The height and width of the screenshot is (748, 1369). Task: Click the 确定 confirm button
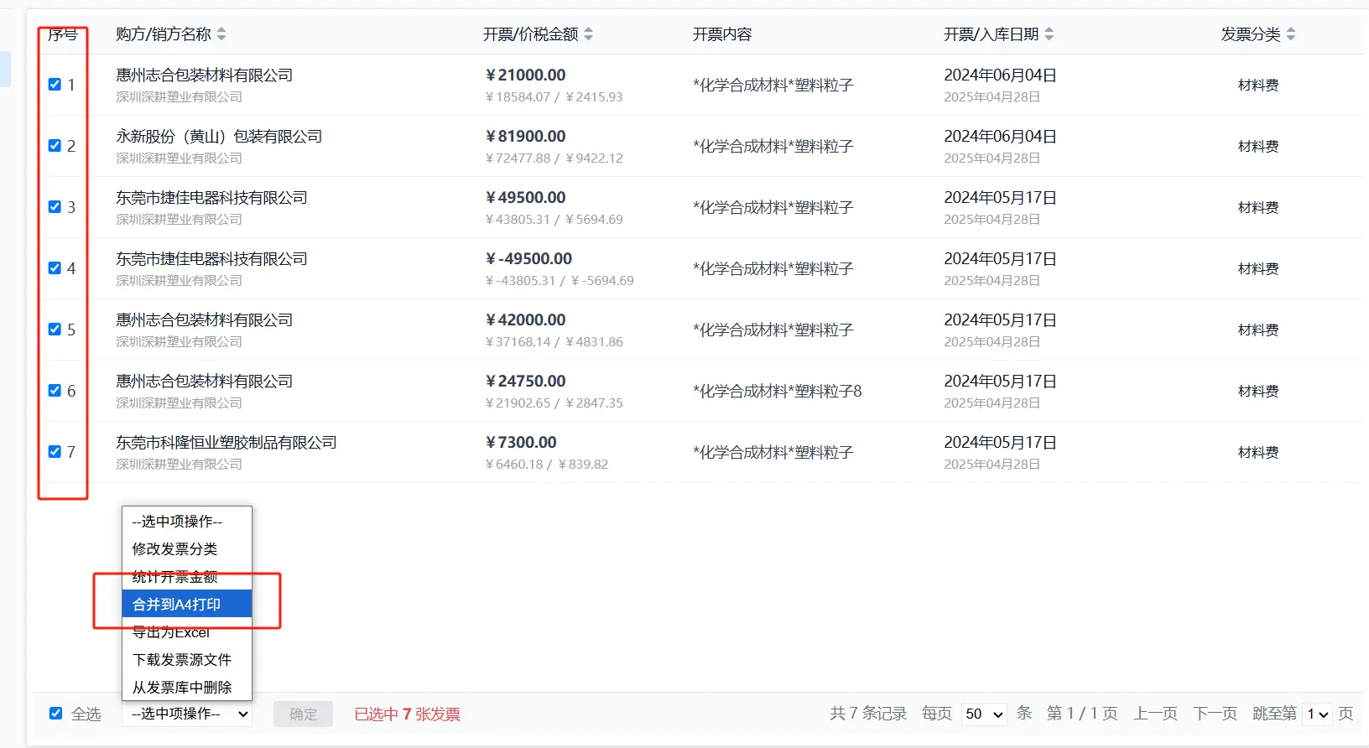tap(303, 714)
